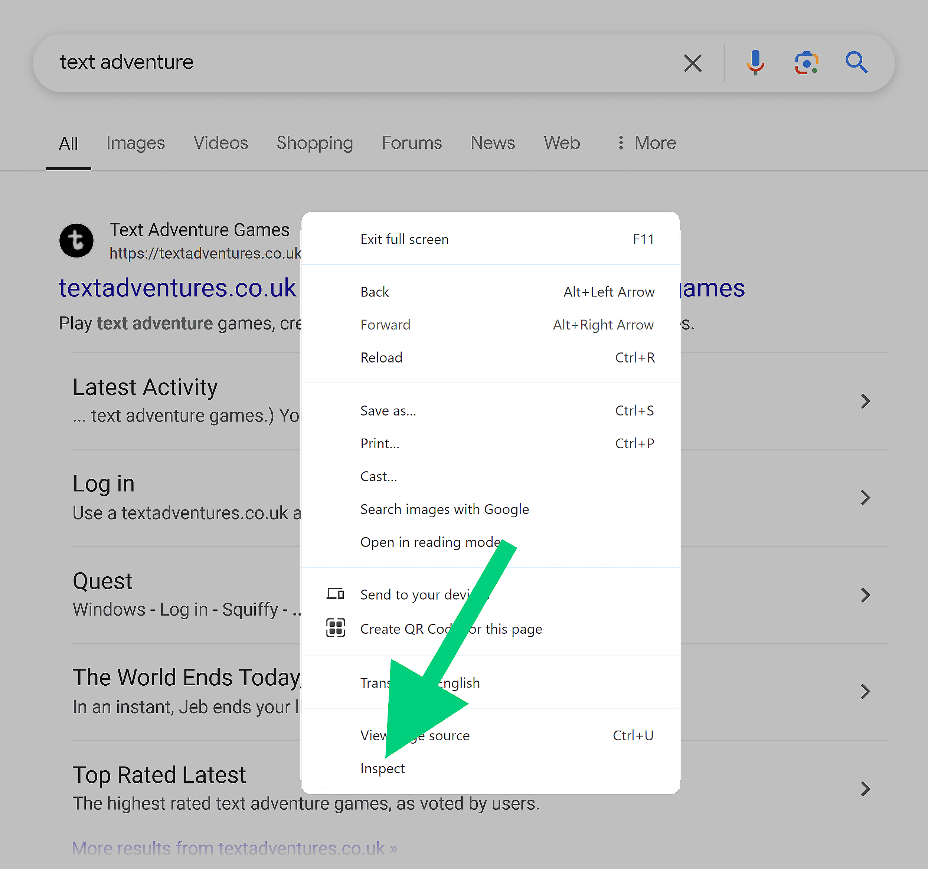Start voice search with the microphone icon
The image size is (928, 869).
coord(755,63)
